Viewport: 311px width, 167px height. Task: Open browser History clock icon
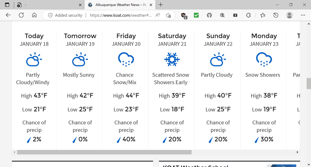click(x=276, y=15)
